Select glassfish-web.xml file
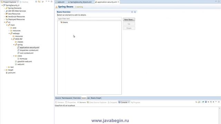221x124 pixels. tap(25, 62)
